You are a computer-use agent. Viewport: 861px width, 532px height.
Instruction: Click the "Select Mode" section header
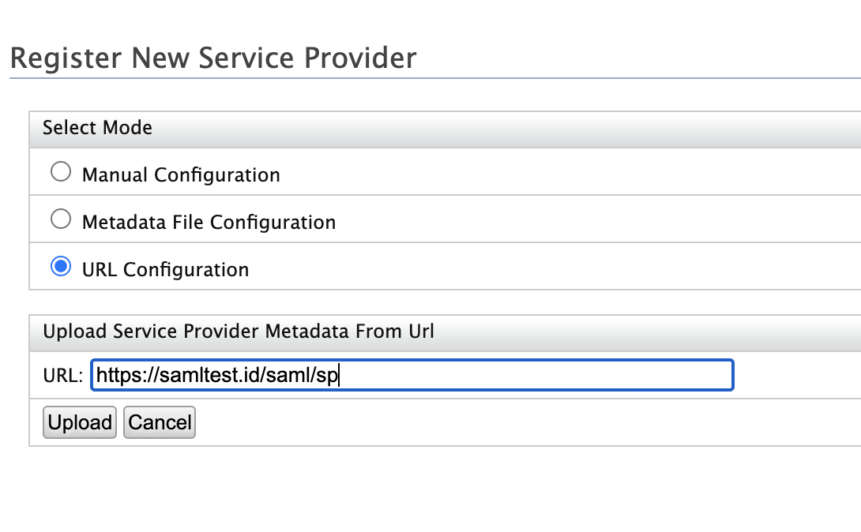(x=97, y=127)
